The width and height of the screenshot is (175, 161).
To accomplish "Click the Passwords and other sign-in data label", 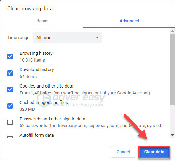I will coord(52,119).
